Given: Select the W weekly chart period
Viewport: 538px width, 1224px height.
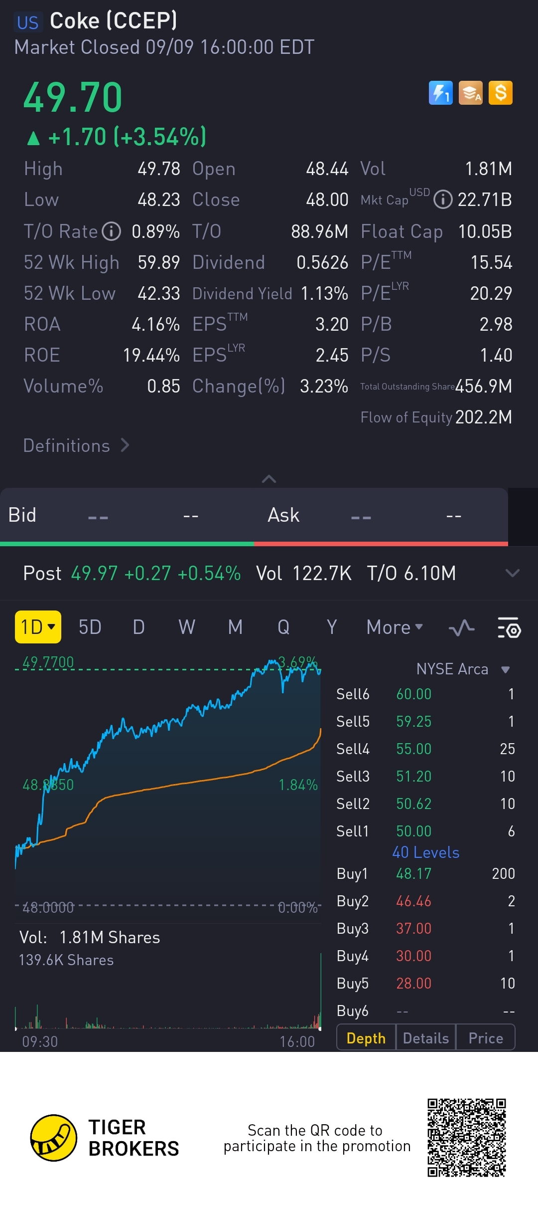Looking at the screenshot, I should coord(187,627).
